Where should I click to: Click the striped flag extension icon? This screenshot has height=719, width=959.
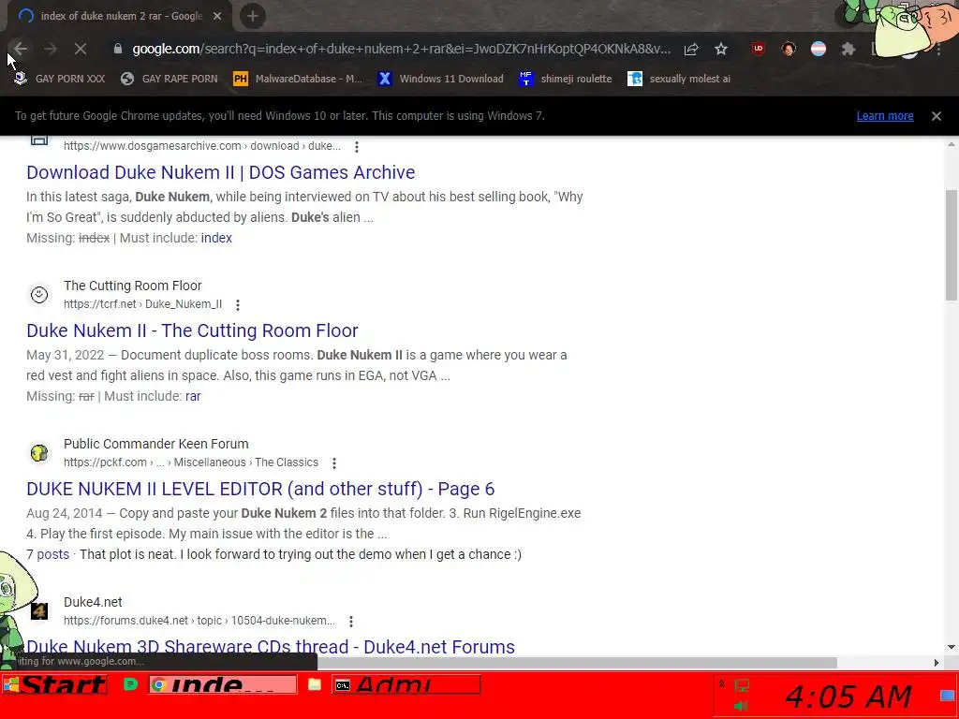click(x=819, y=49)
